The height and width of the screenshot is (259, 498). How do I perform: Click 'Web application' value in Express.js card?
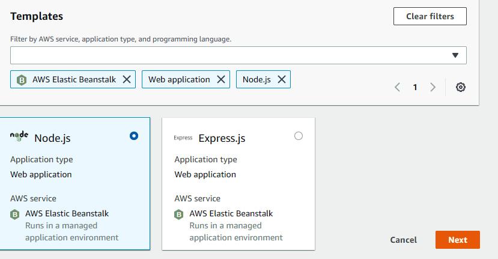(x=205, y=174)
